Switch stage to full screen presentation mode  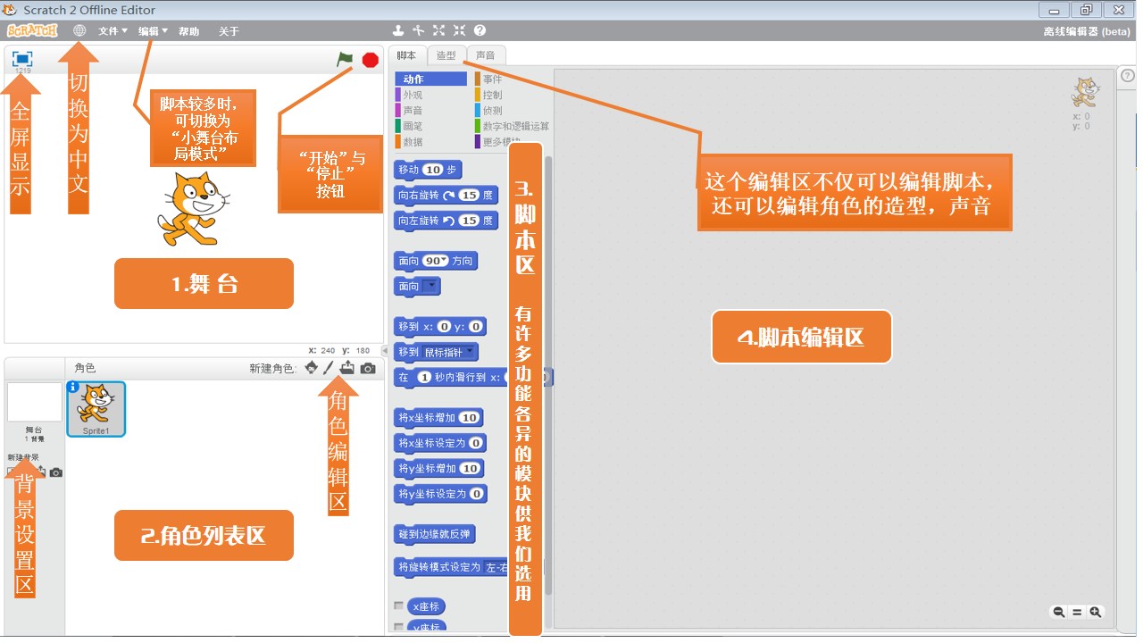21,59
